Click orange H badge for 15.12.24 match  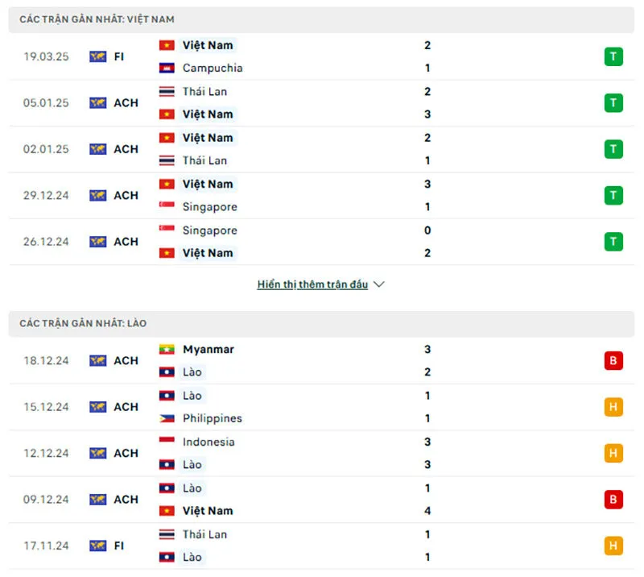click(613, 407)
